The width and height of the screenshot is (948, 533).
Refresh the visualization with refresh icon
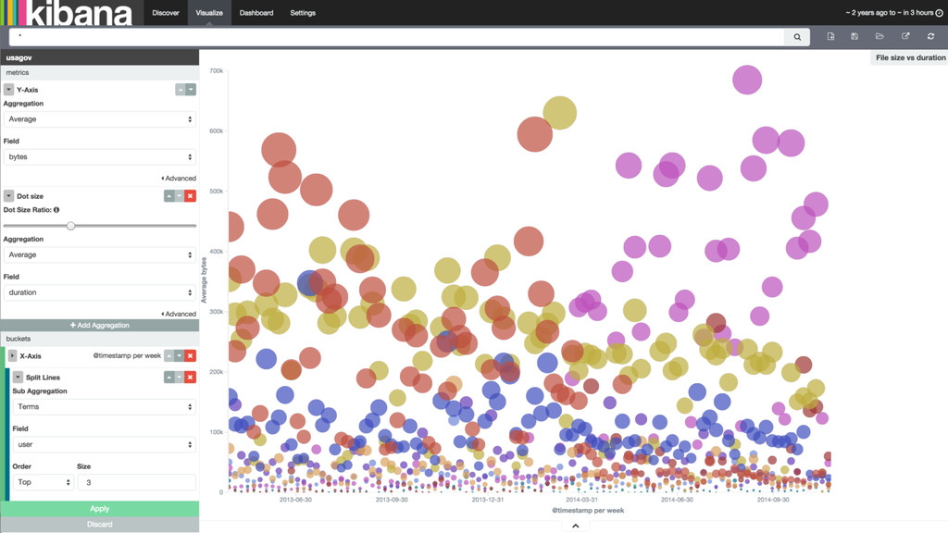point(931,36)
